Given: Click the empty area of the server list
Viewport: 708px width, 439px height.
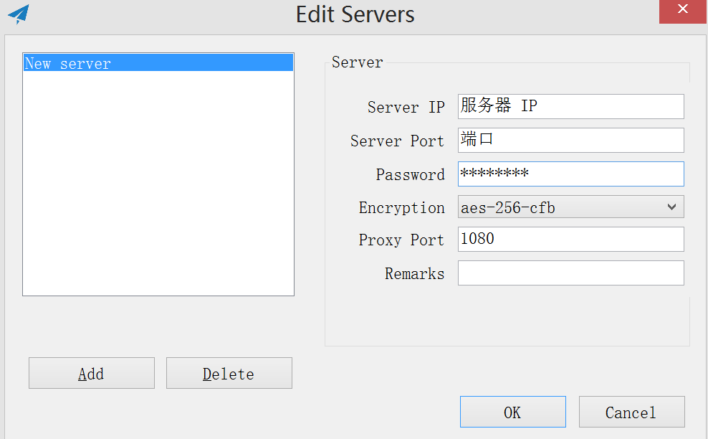Looking at the screenshot, I should pyautogui.click(x=158, y=187).
